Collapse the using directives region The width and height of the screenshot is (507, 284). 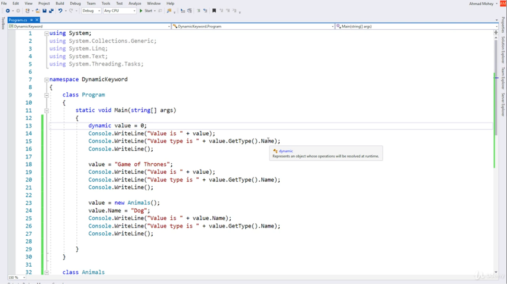(x=47, y=33)
